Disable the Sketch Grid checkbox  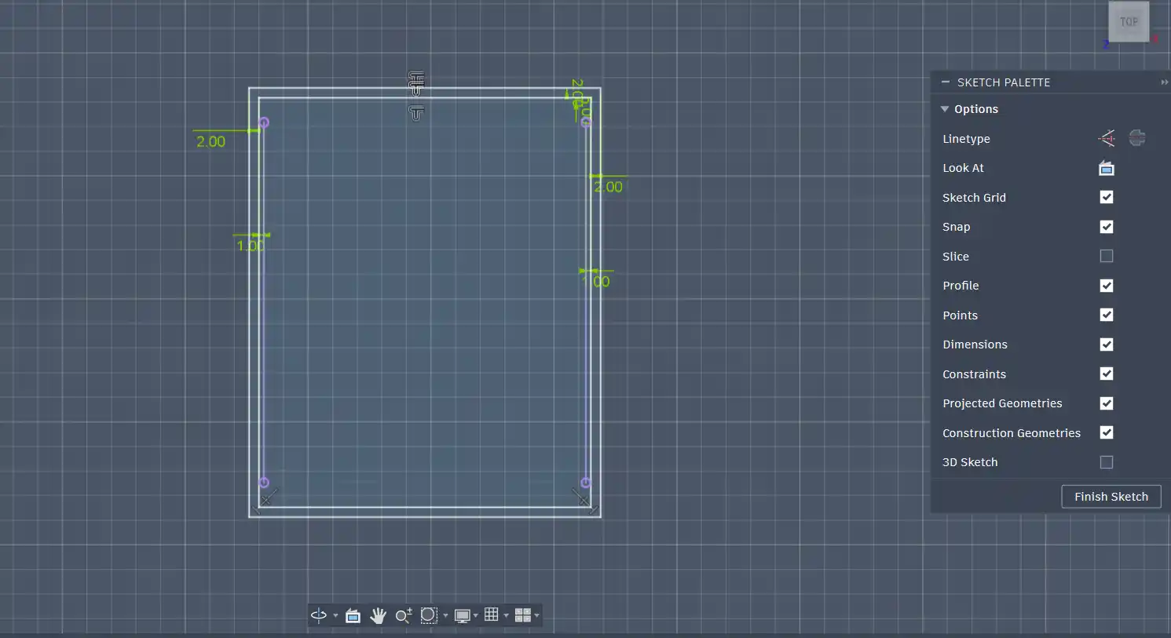tap(1107, 197)
